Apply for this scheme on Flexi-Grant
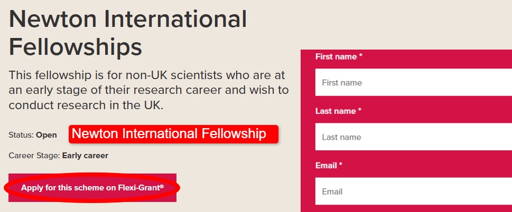This screenshot has width=512, height=212. (92, 187)
